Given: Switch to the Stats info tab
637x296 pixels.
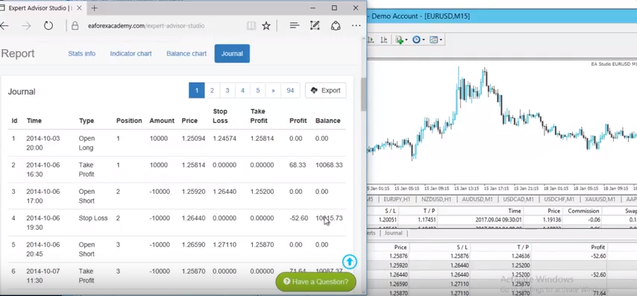Looking at the screenshot, I should [81, 54].
